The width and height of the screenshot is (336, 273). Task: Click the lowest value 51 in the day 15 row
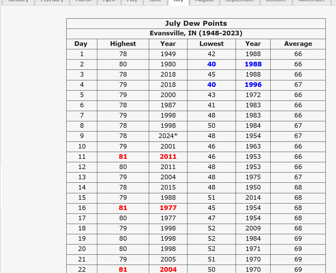coord(211,198)
